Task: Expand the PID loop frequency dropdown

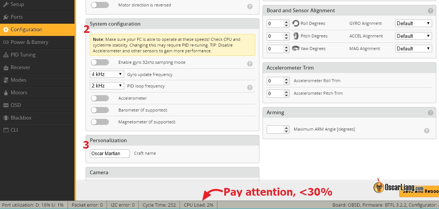Action: tap(107, 86)
